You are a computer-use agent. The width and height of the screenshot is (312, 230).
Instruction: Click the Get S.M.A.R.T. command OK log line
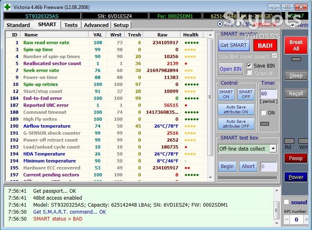click(69, 212)
